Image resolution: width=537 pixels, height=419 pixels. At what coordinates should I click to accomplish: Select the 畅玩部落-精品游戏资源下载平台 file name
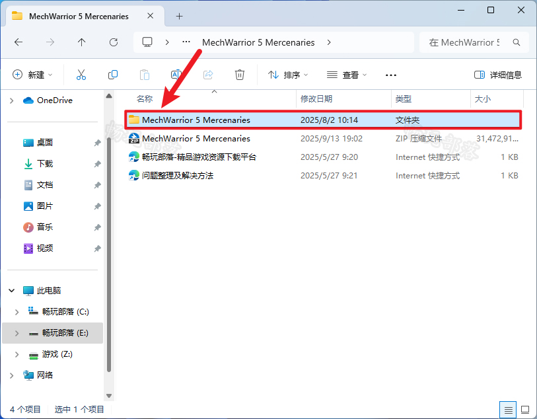199,157
